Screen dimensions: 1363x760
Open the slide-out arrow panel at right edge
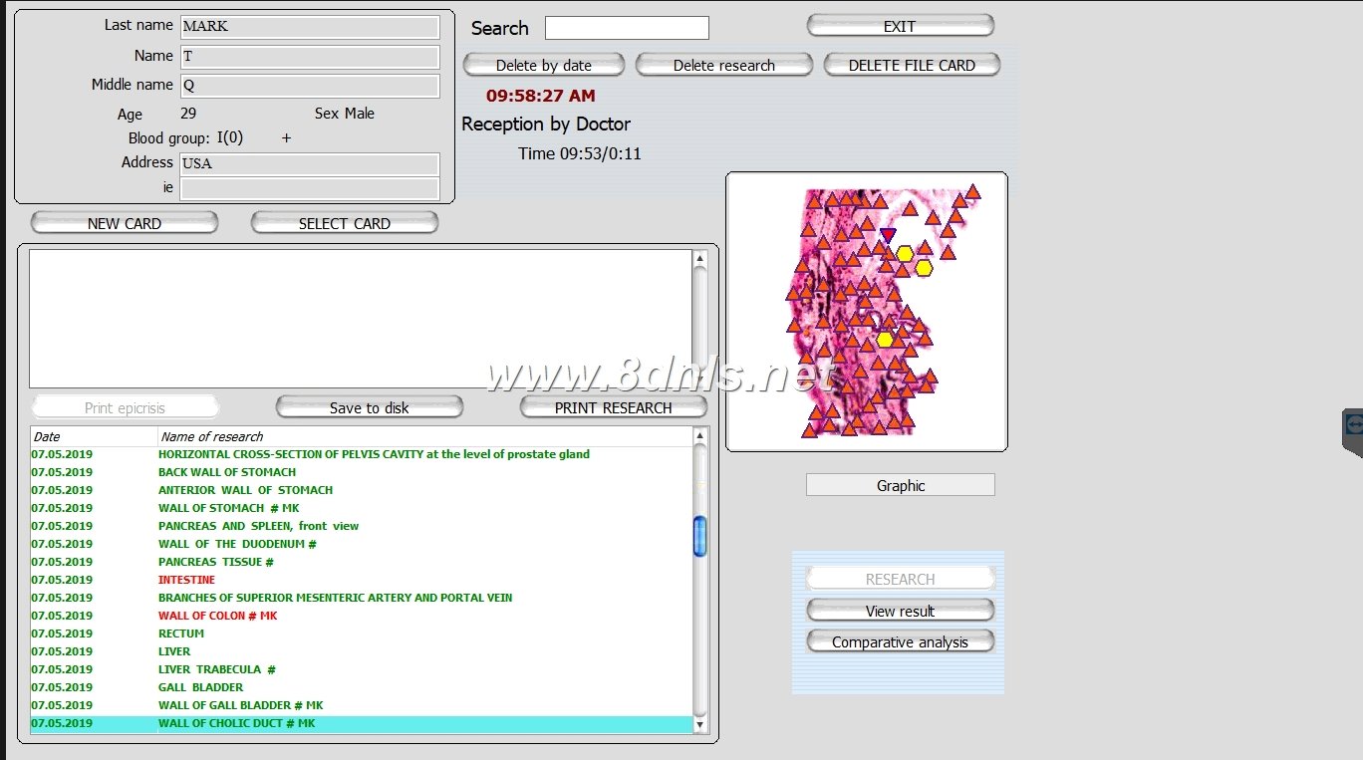point(1355,423)
